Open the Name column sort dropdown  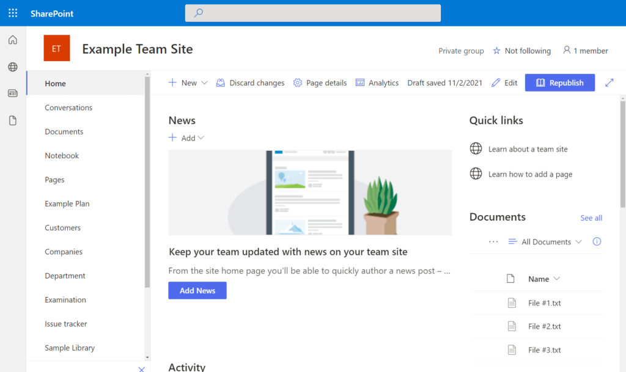(x=557, y=279)
